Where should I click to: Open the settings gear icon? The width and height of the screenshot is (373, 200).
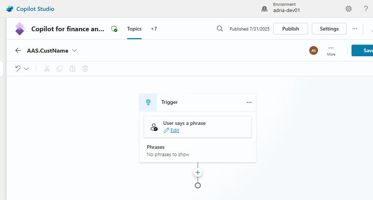349,9
